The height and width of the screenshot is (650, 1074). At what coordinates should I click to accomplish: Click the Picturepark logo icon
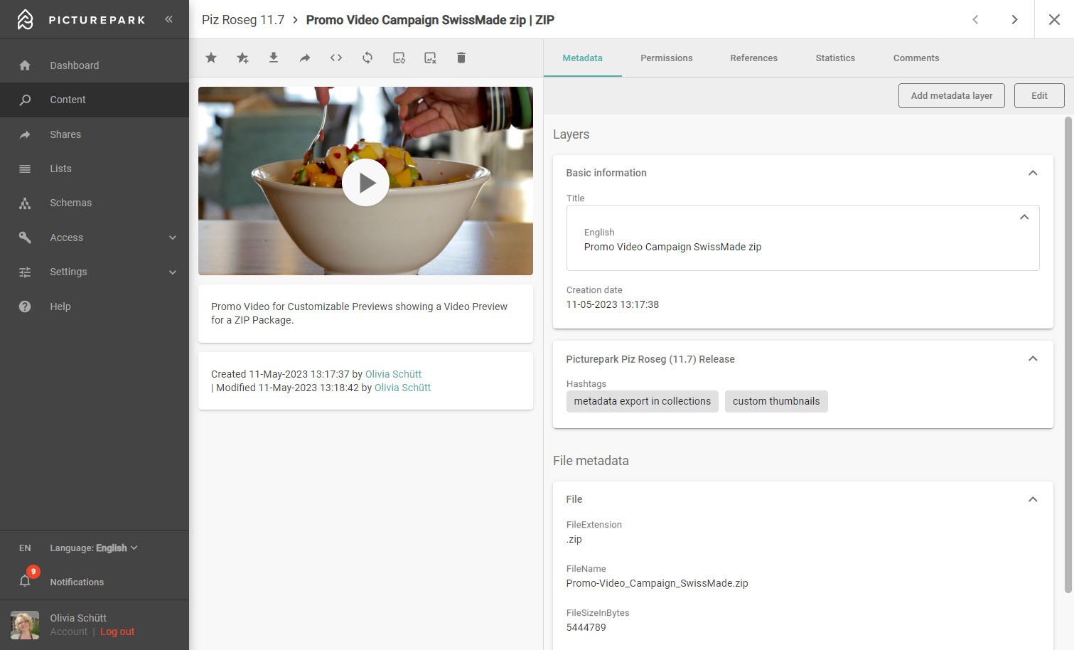[25, 19]
